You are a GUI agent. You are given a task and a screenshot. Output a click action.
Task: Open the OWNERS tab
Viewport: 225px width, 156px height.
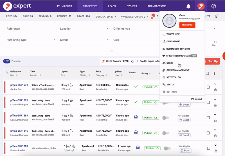[132, 6]
